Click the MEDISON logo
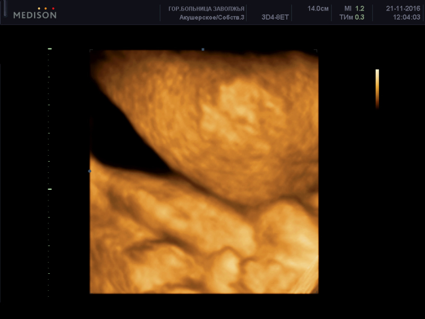425x319 pixels. pyautogui.click(x=35, y=13)
